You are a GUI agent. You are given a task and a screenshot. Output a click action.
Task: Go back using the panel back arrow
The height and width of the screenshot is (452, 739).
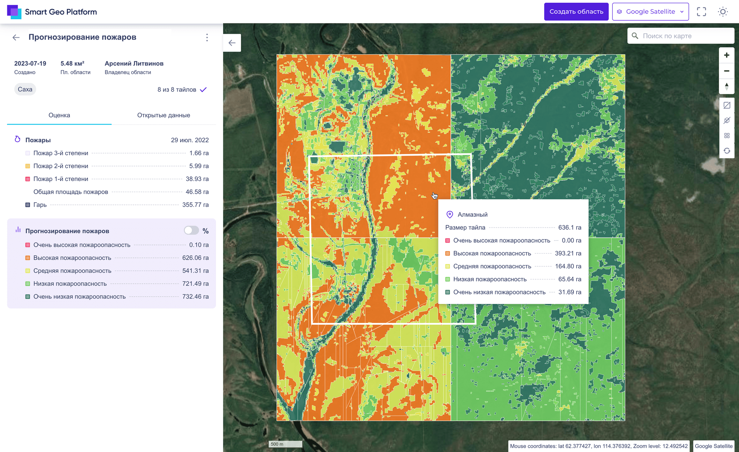point(16,37)
